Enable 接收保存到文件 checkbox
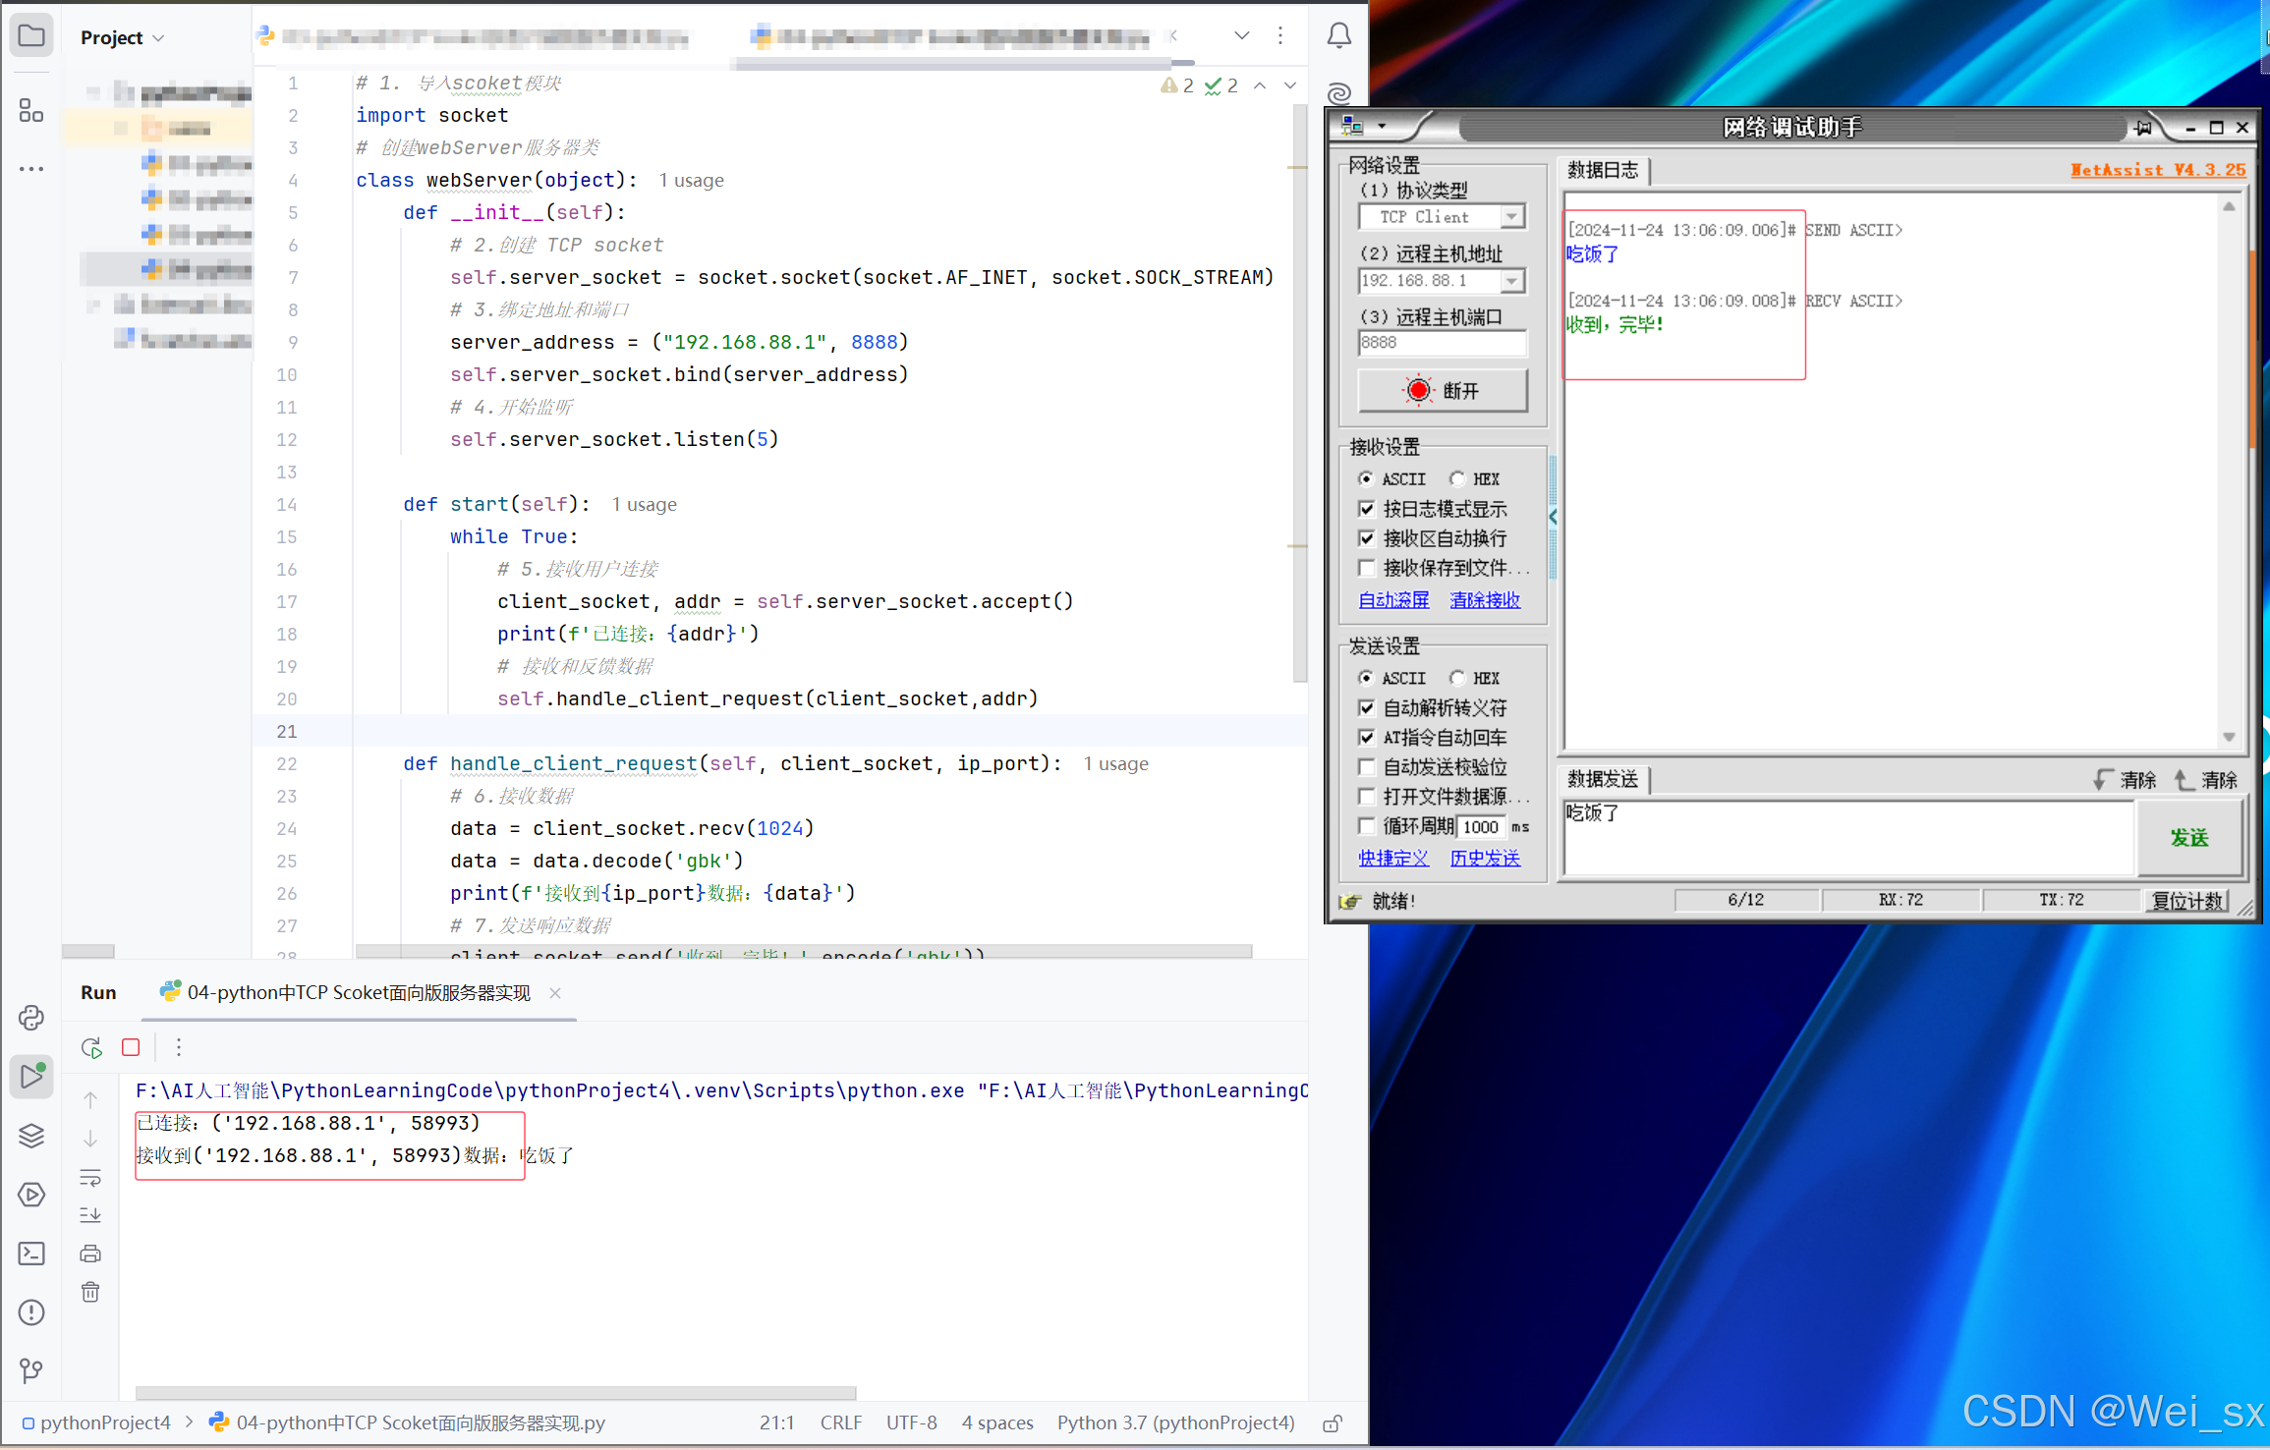2270x1450 pixels. coord(1367,568)
